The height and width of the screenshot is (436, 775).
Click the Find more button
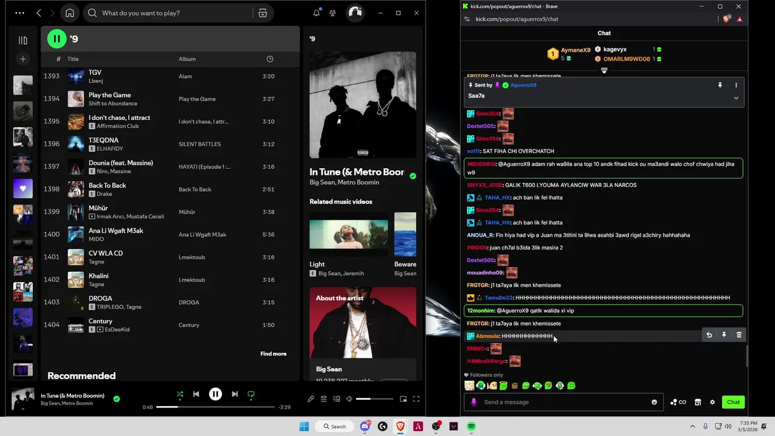tap(273, 354)
